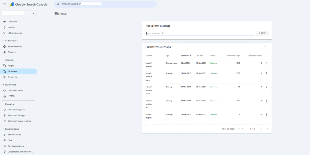Click the Enter sitemap URL field
Viewport: 310px width, 155px height.
coord(200,33)
